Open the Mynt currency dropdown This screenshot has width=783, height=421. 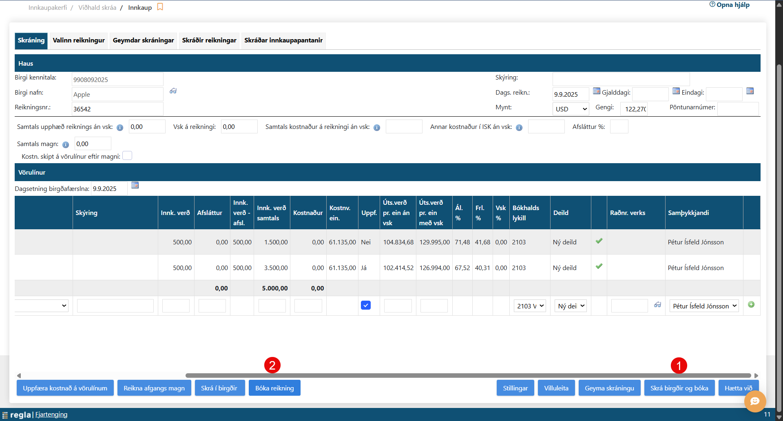click(571, 109)
